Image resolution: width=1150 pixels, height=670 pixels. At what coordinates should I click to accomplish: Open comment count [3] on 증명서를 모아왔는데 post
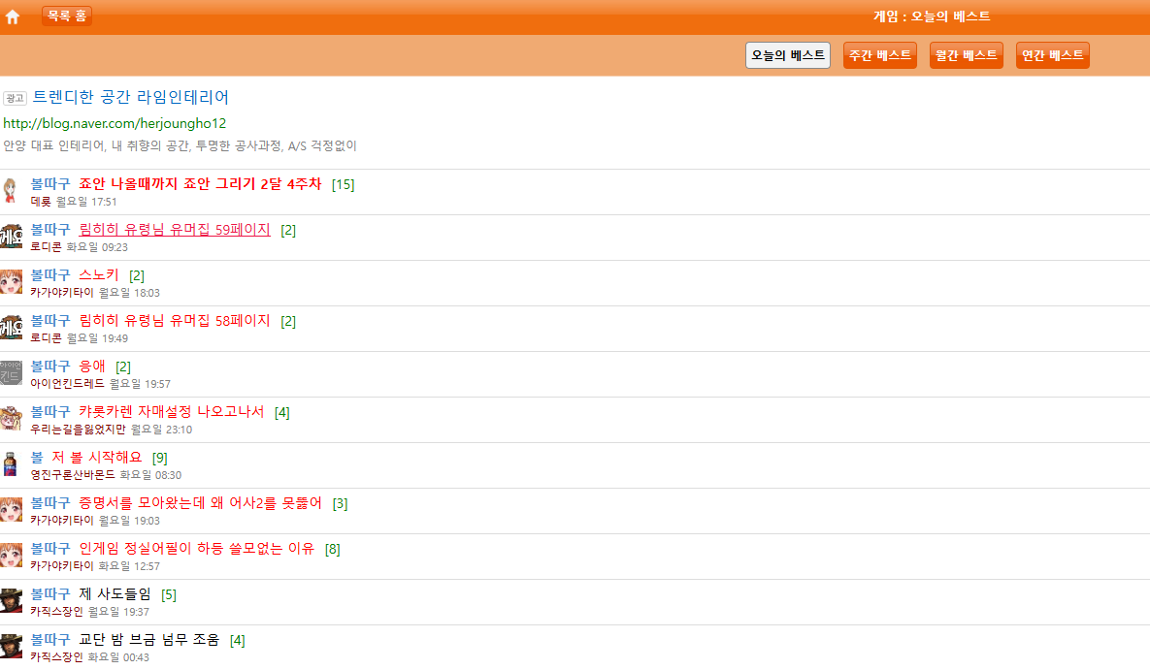340,503
